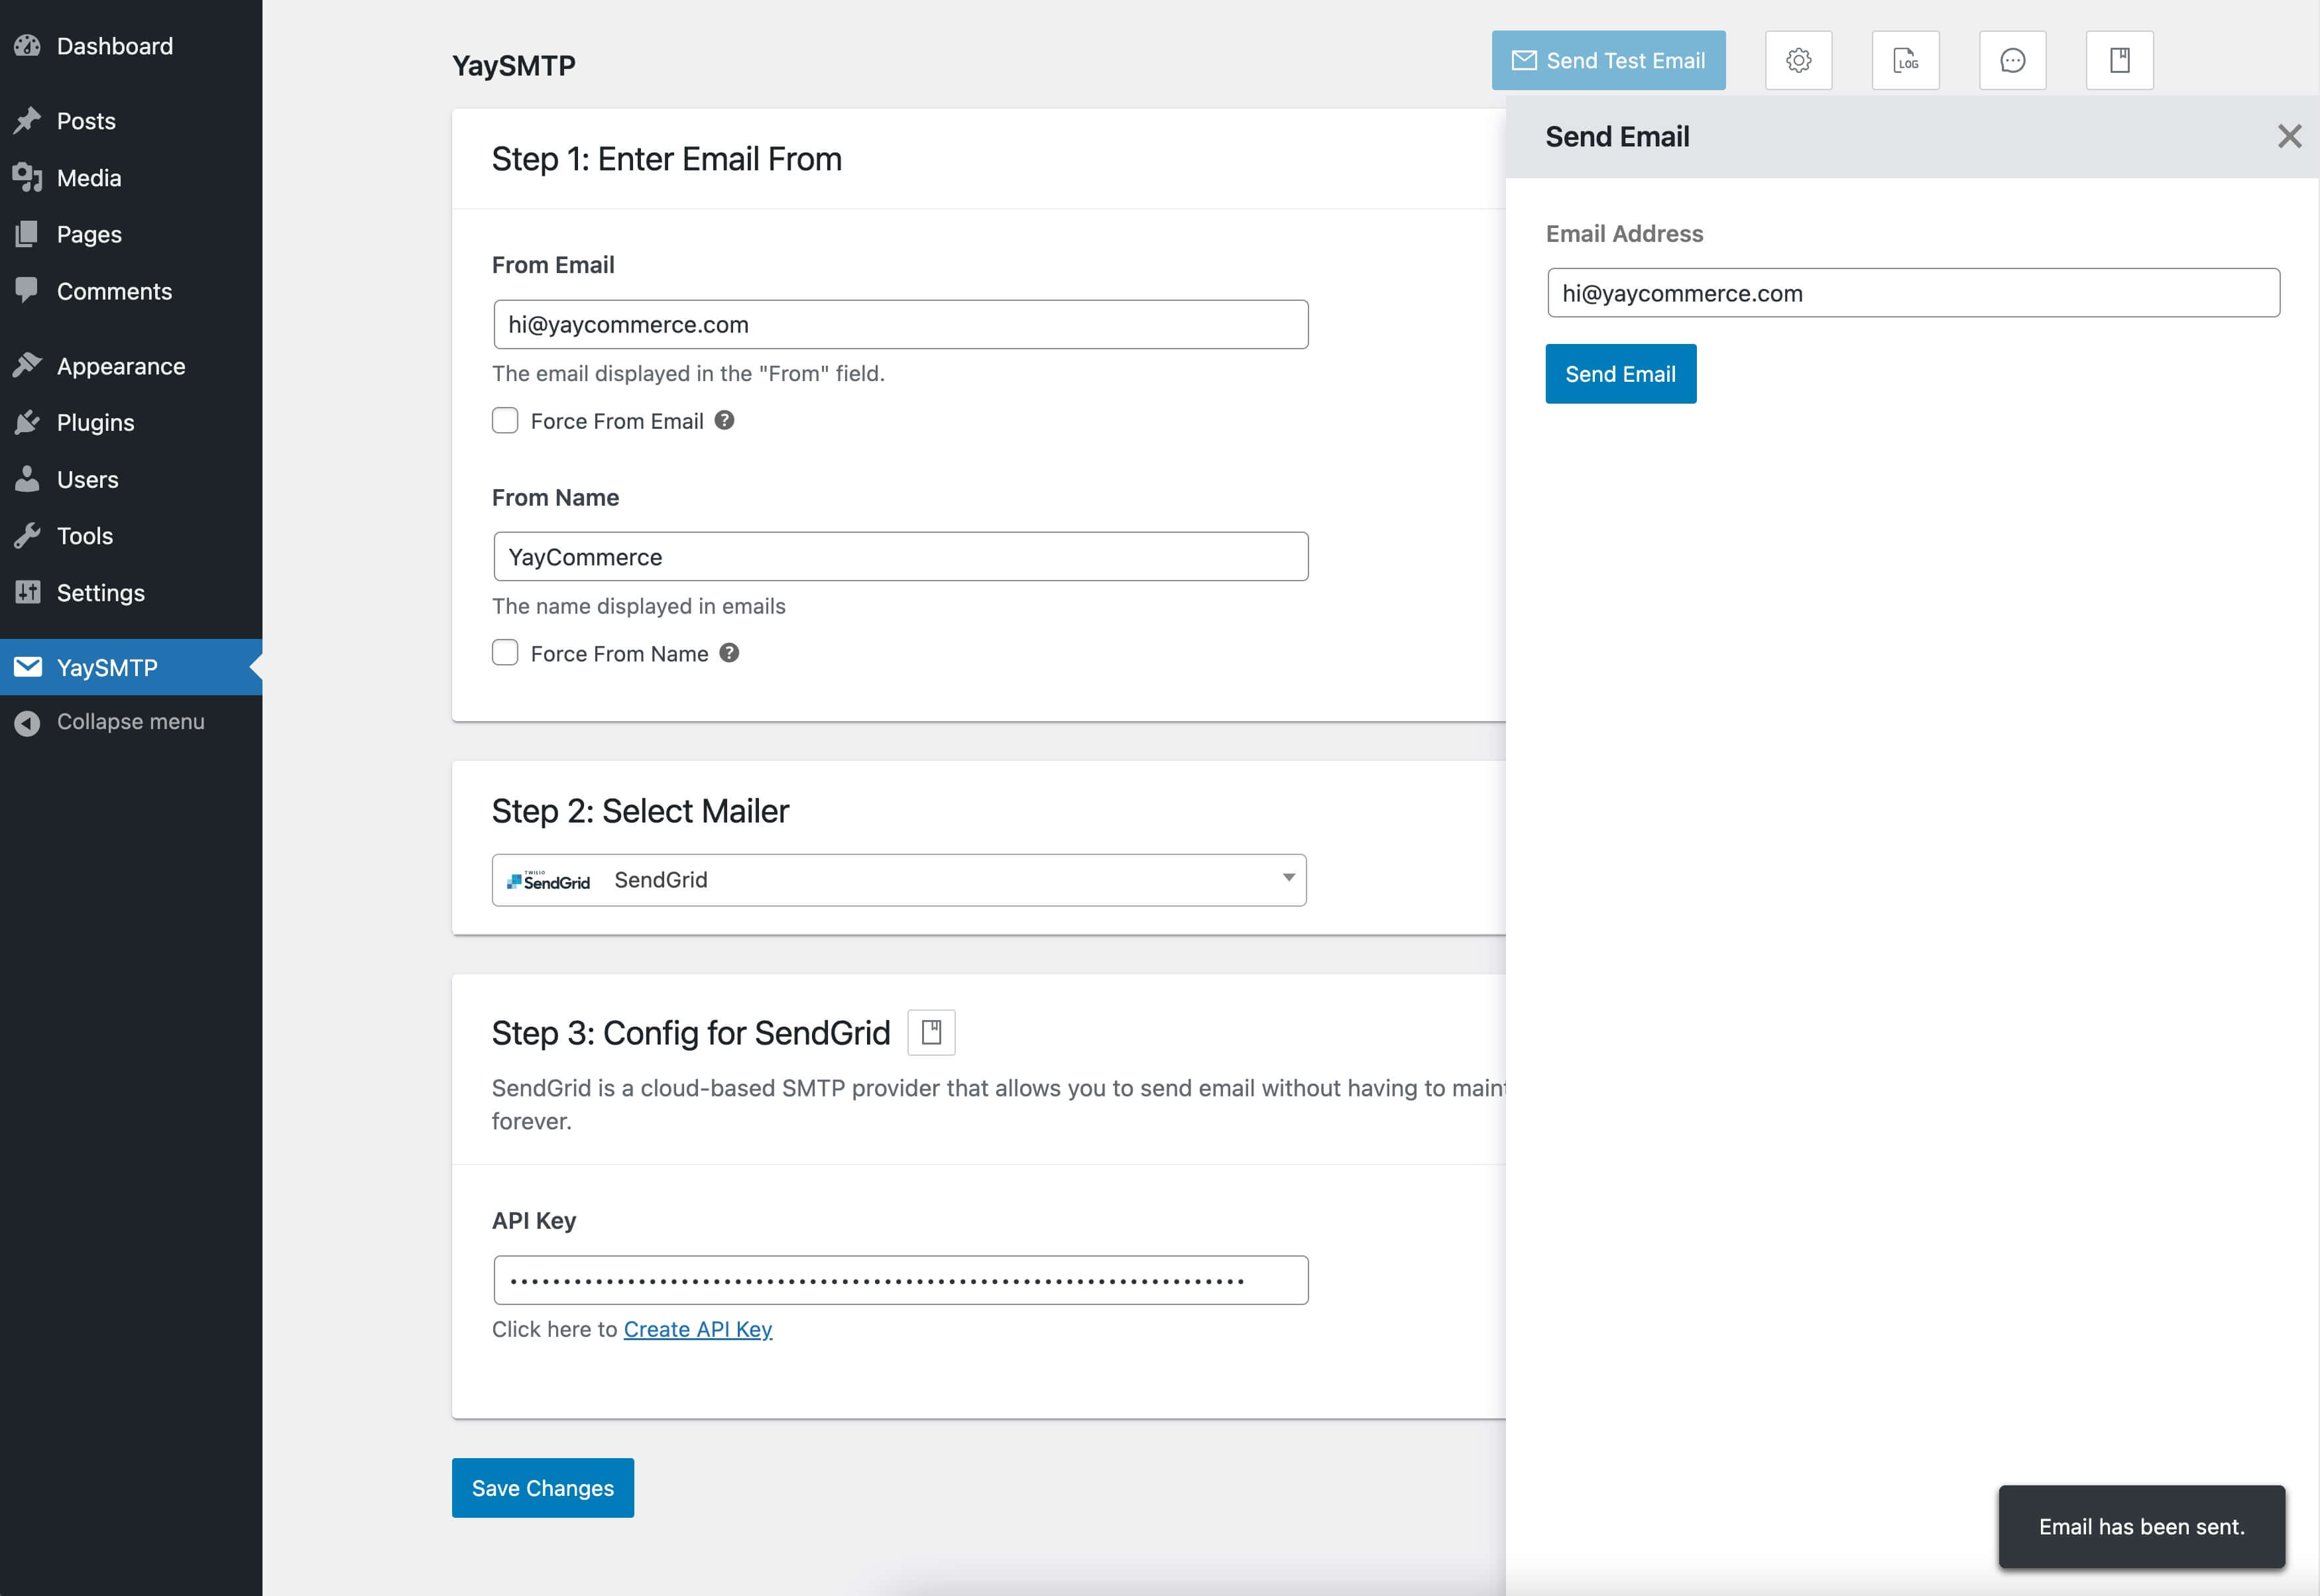Enable the Force From Name checkbox
This screenshot has width=2320, height=1596.
tap(506, 652)
